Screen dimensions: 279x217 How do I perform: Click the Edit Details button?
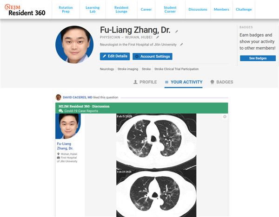pyautogui.click(x=115, y=56)
